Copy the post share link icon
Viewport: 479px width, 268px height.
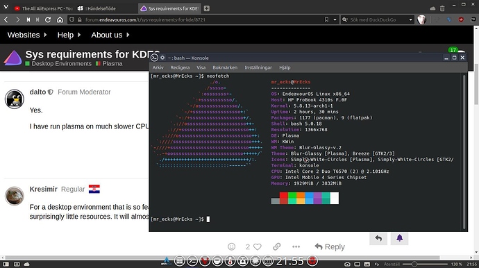click(x=277, y=246)
